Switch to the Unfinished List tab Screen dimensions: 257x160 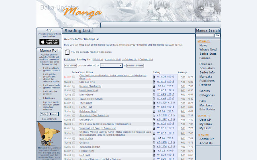point(130,60)
